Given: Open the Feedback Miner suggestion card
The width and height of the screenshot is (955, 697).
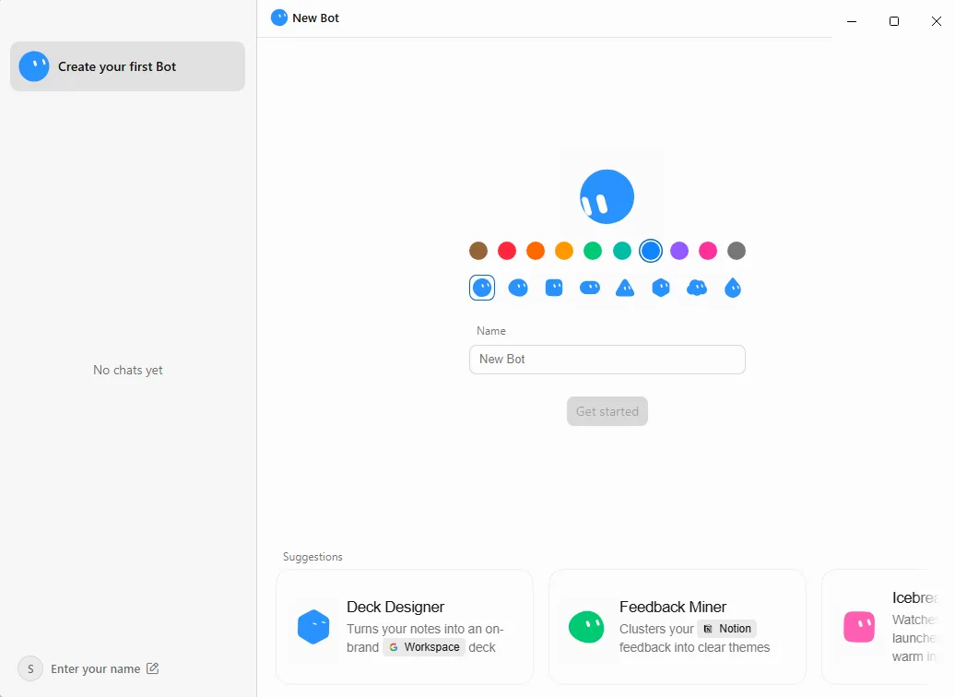Looking at the screenshot, I should [678, 627].
